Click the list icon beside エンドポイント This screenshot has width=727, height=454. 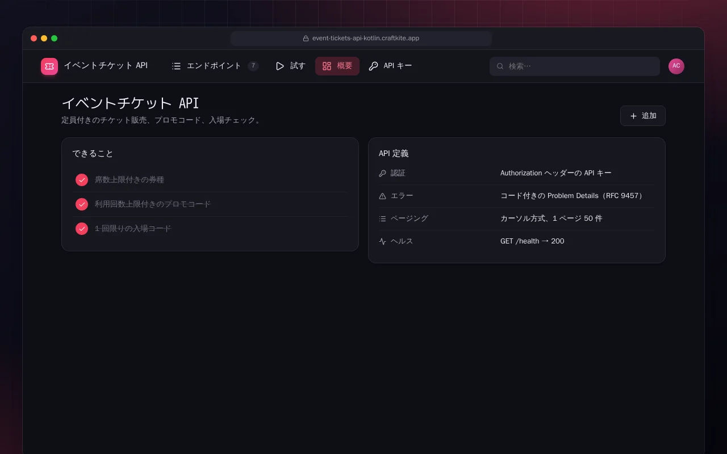click(177, 66)
